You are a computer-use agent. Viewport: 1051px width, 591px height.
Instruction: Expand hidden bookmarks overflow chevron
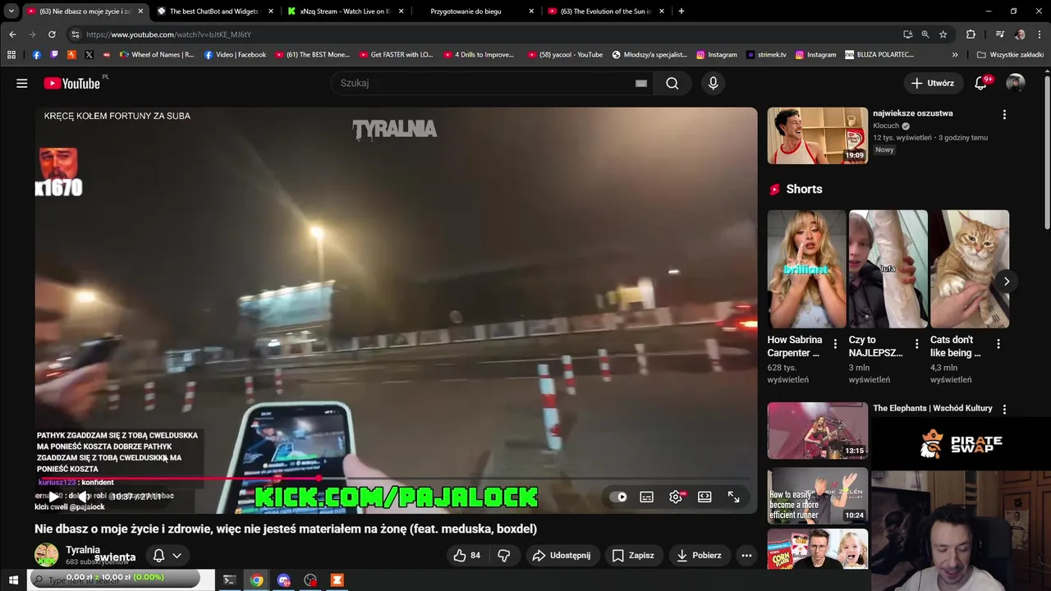click(x=955, y=55)
